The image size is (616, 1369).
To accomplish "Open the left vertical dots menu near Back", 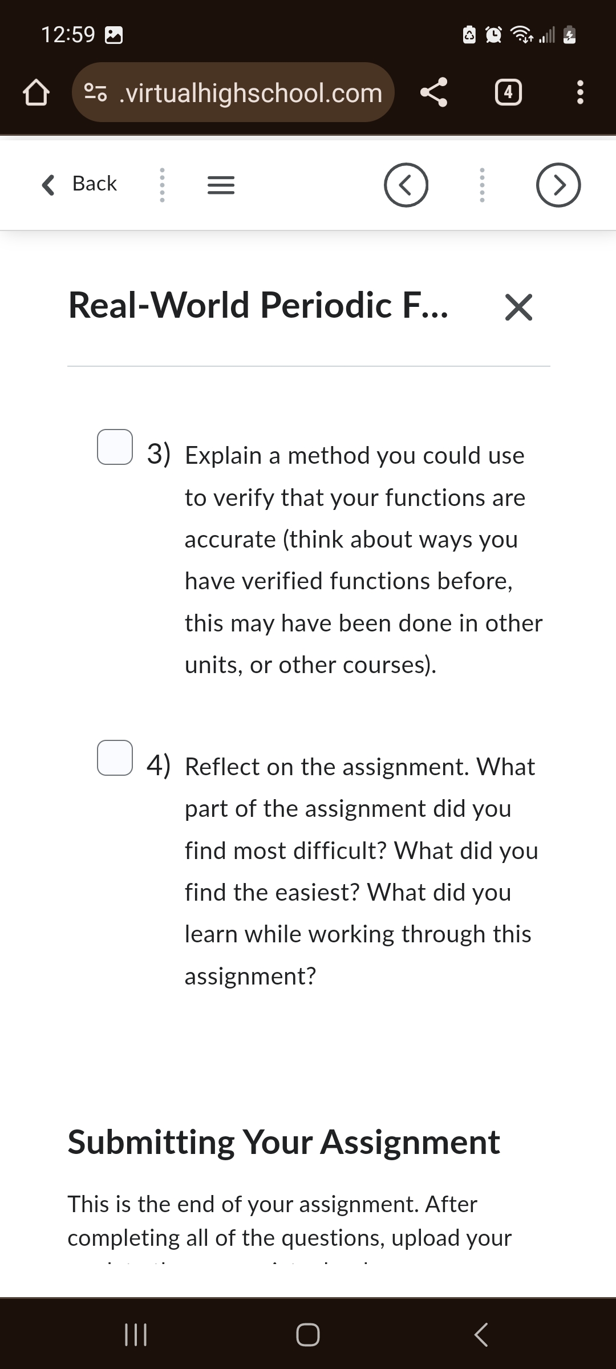I will (x=161, y=184).
